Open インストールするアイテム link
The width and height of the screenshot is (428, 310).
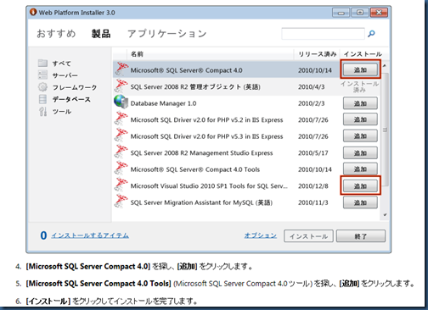90,235
